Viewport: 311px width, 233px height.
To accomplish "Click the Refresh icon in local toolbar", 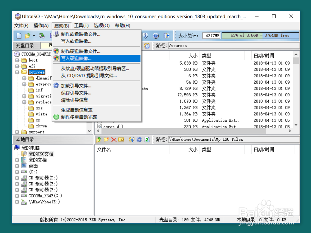I will click(x=147, y=139).
